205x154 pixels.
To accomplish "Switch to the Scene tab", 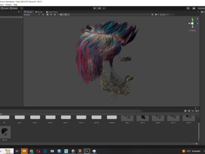I will (x=28, y=12).
